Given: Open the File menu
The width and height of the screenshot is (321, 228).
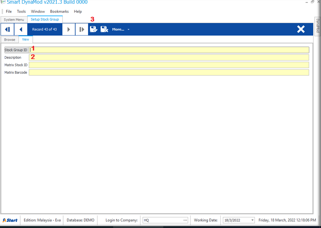Looking at the screenshot, I should point(9,11).
